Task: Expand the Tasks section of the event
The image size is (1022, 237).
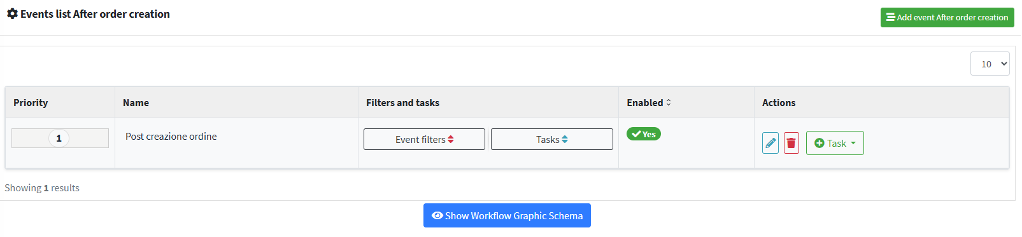Action: click(x=552, y=139)
